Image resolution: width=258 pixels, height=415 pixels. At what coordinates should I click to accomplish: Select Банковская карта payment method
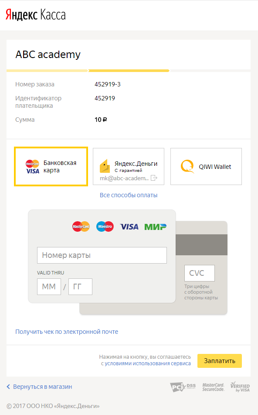[51, 166]
